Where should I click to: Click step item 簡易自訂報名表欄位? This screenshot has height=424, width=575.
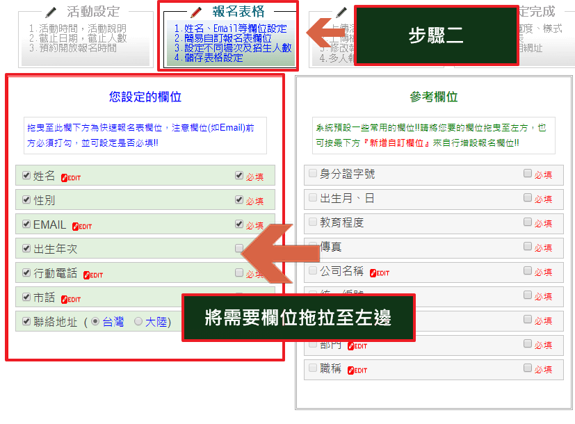[x=223, y=38]
